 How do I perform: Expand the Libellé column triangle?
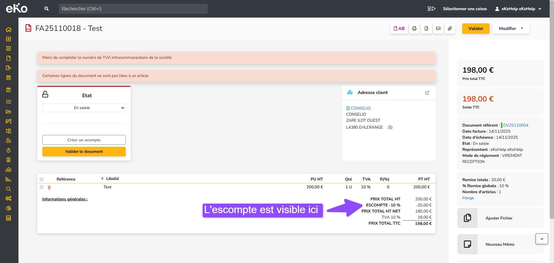pyautogui.click(x=102, y=179)
